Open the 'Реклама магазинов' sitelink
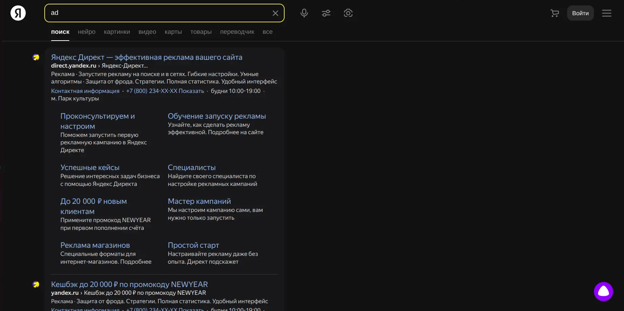Viewport: 624px width, 311px height. click(x=95, y=245)
